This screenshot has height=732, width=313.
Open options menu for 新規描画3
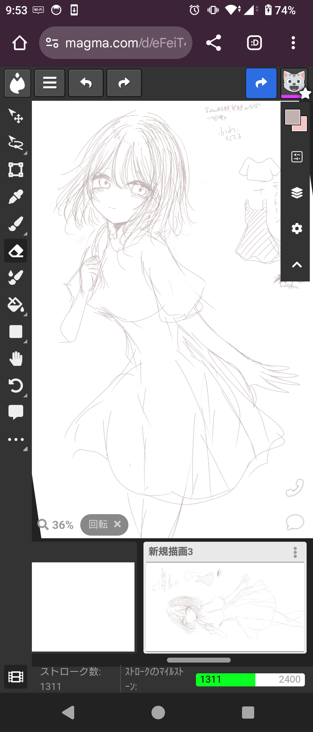pyautogui.click(x=295, y=552)
